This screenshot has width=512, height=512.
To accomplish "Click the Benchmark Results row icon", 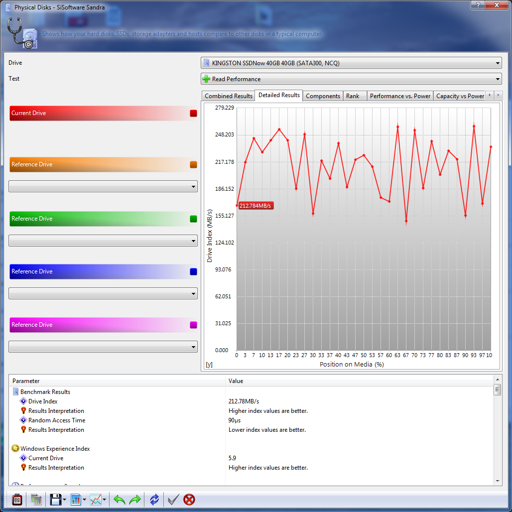I will coord(15,391).
